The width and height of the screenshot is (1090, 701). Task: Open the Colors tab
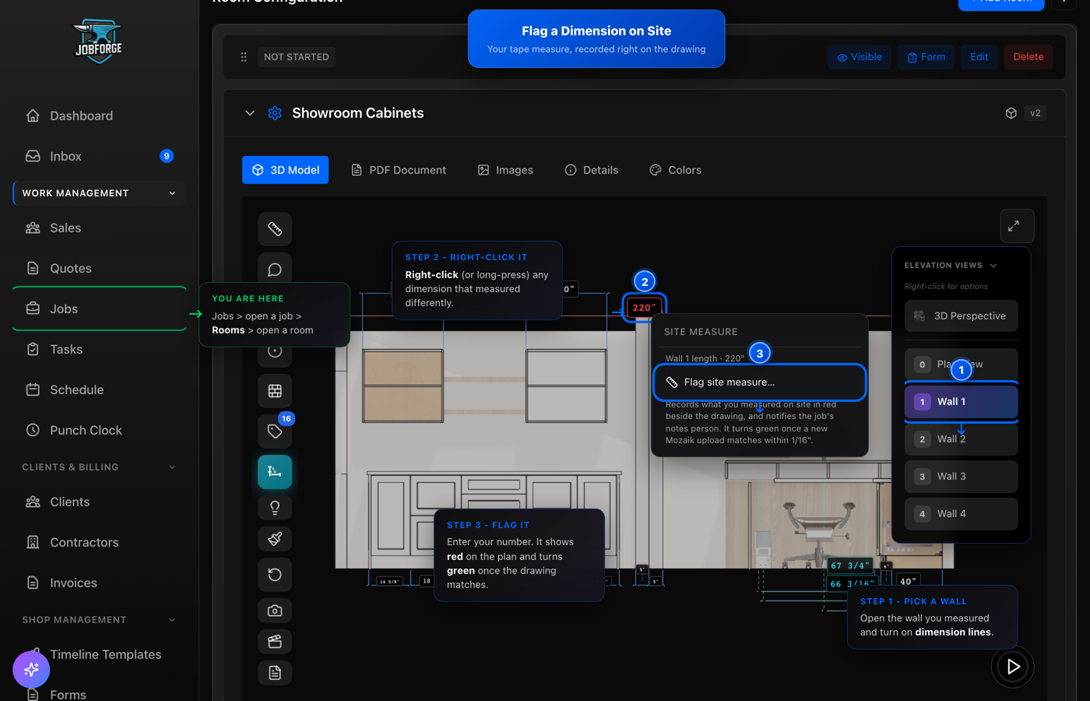point(675,170)
